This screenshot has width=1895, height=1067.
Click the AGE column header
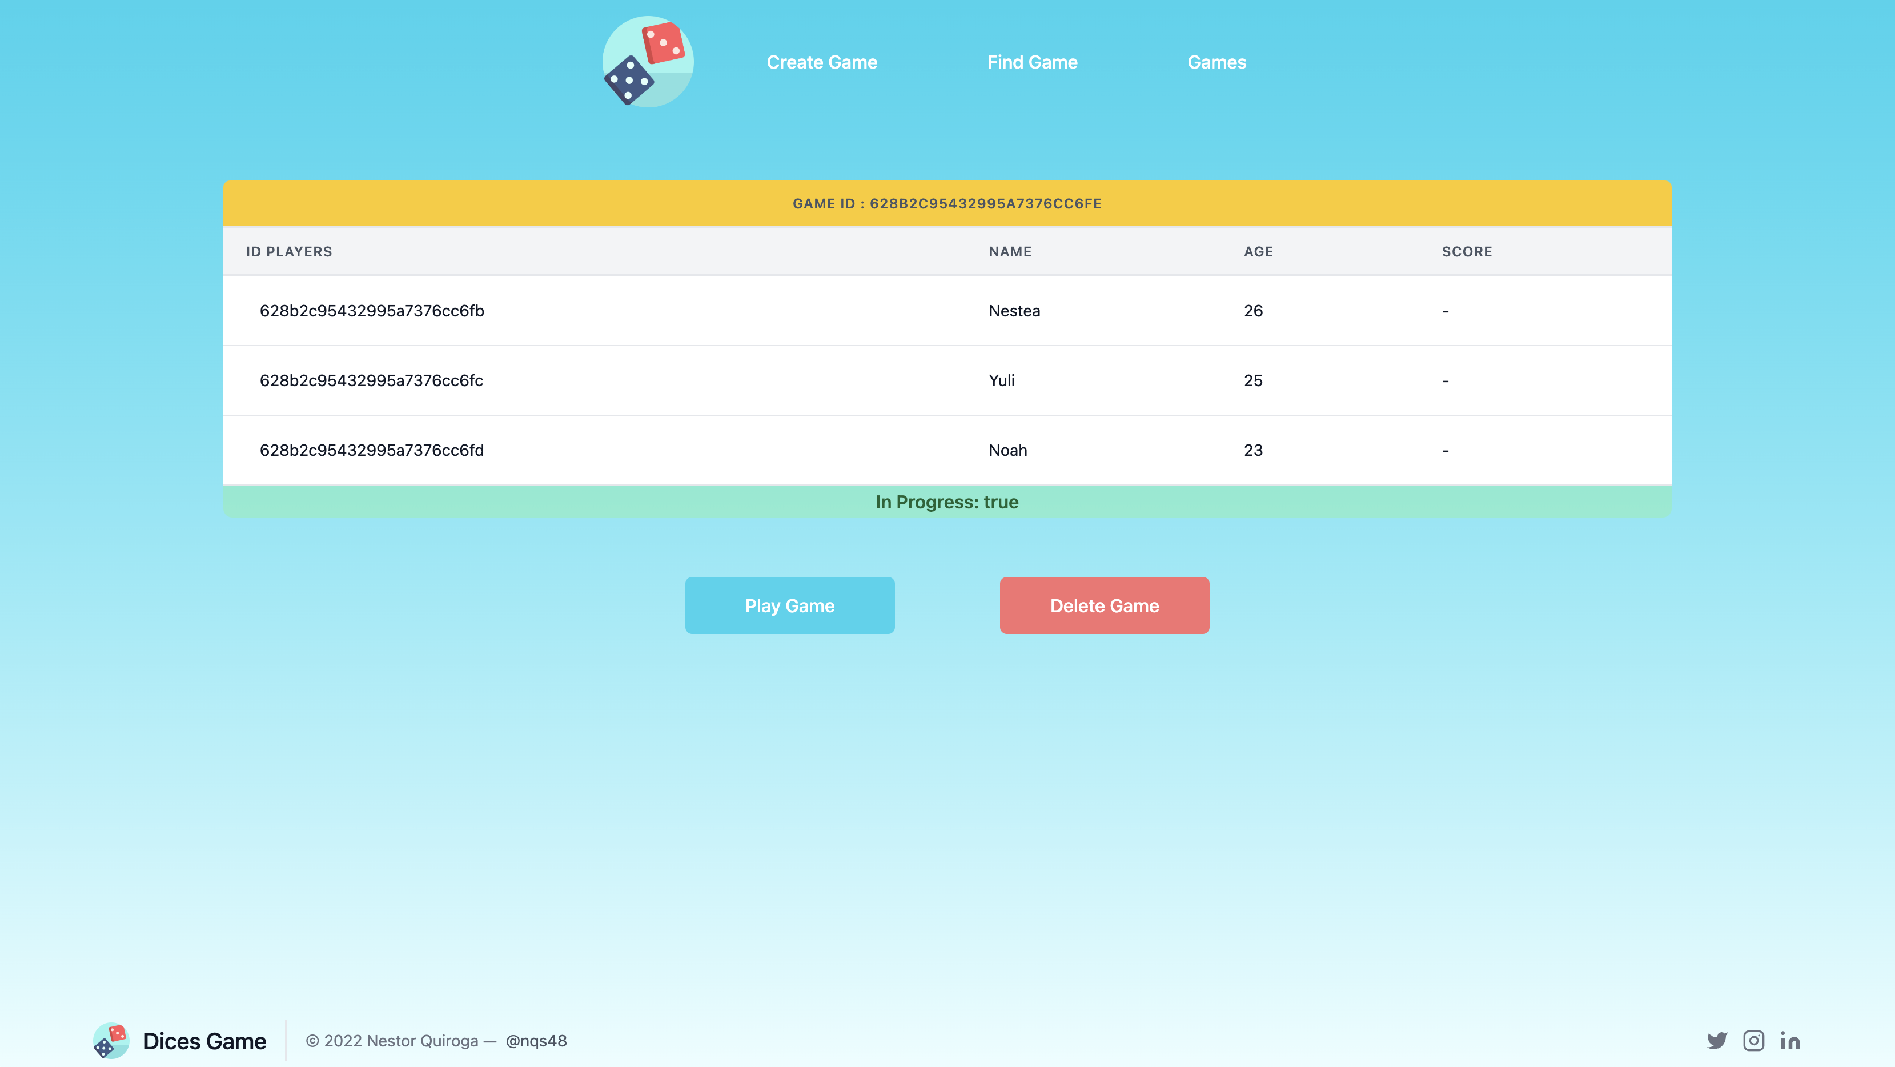tap(1258, 252)
